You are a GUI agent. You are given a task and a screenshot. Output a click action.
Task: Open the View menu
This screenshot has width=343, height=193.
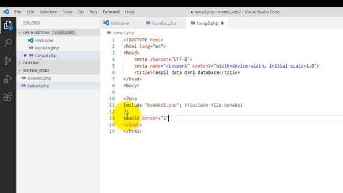coord(68,12)
